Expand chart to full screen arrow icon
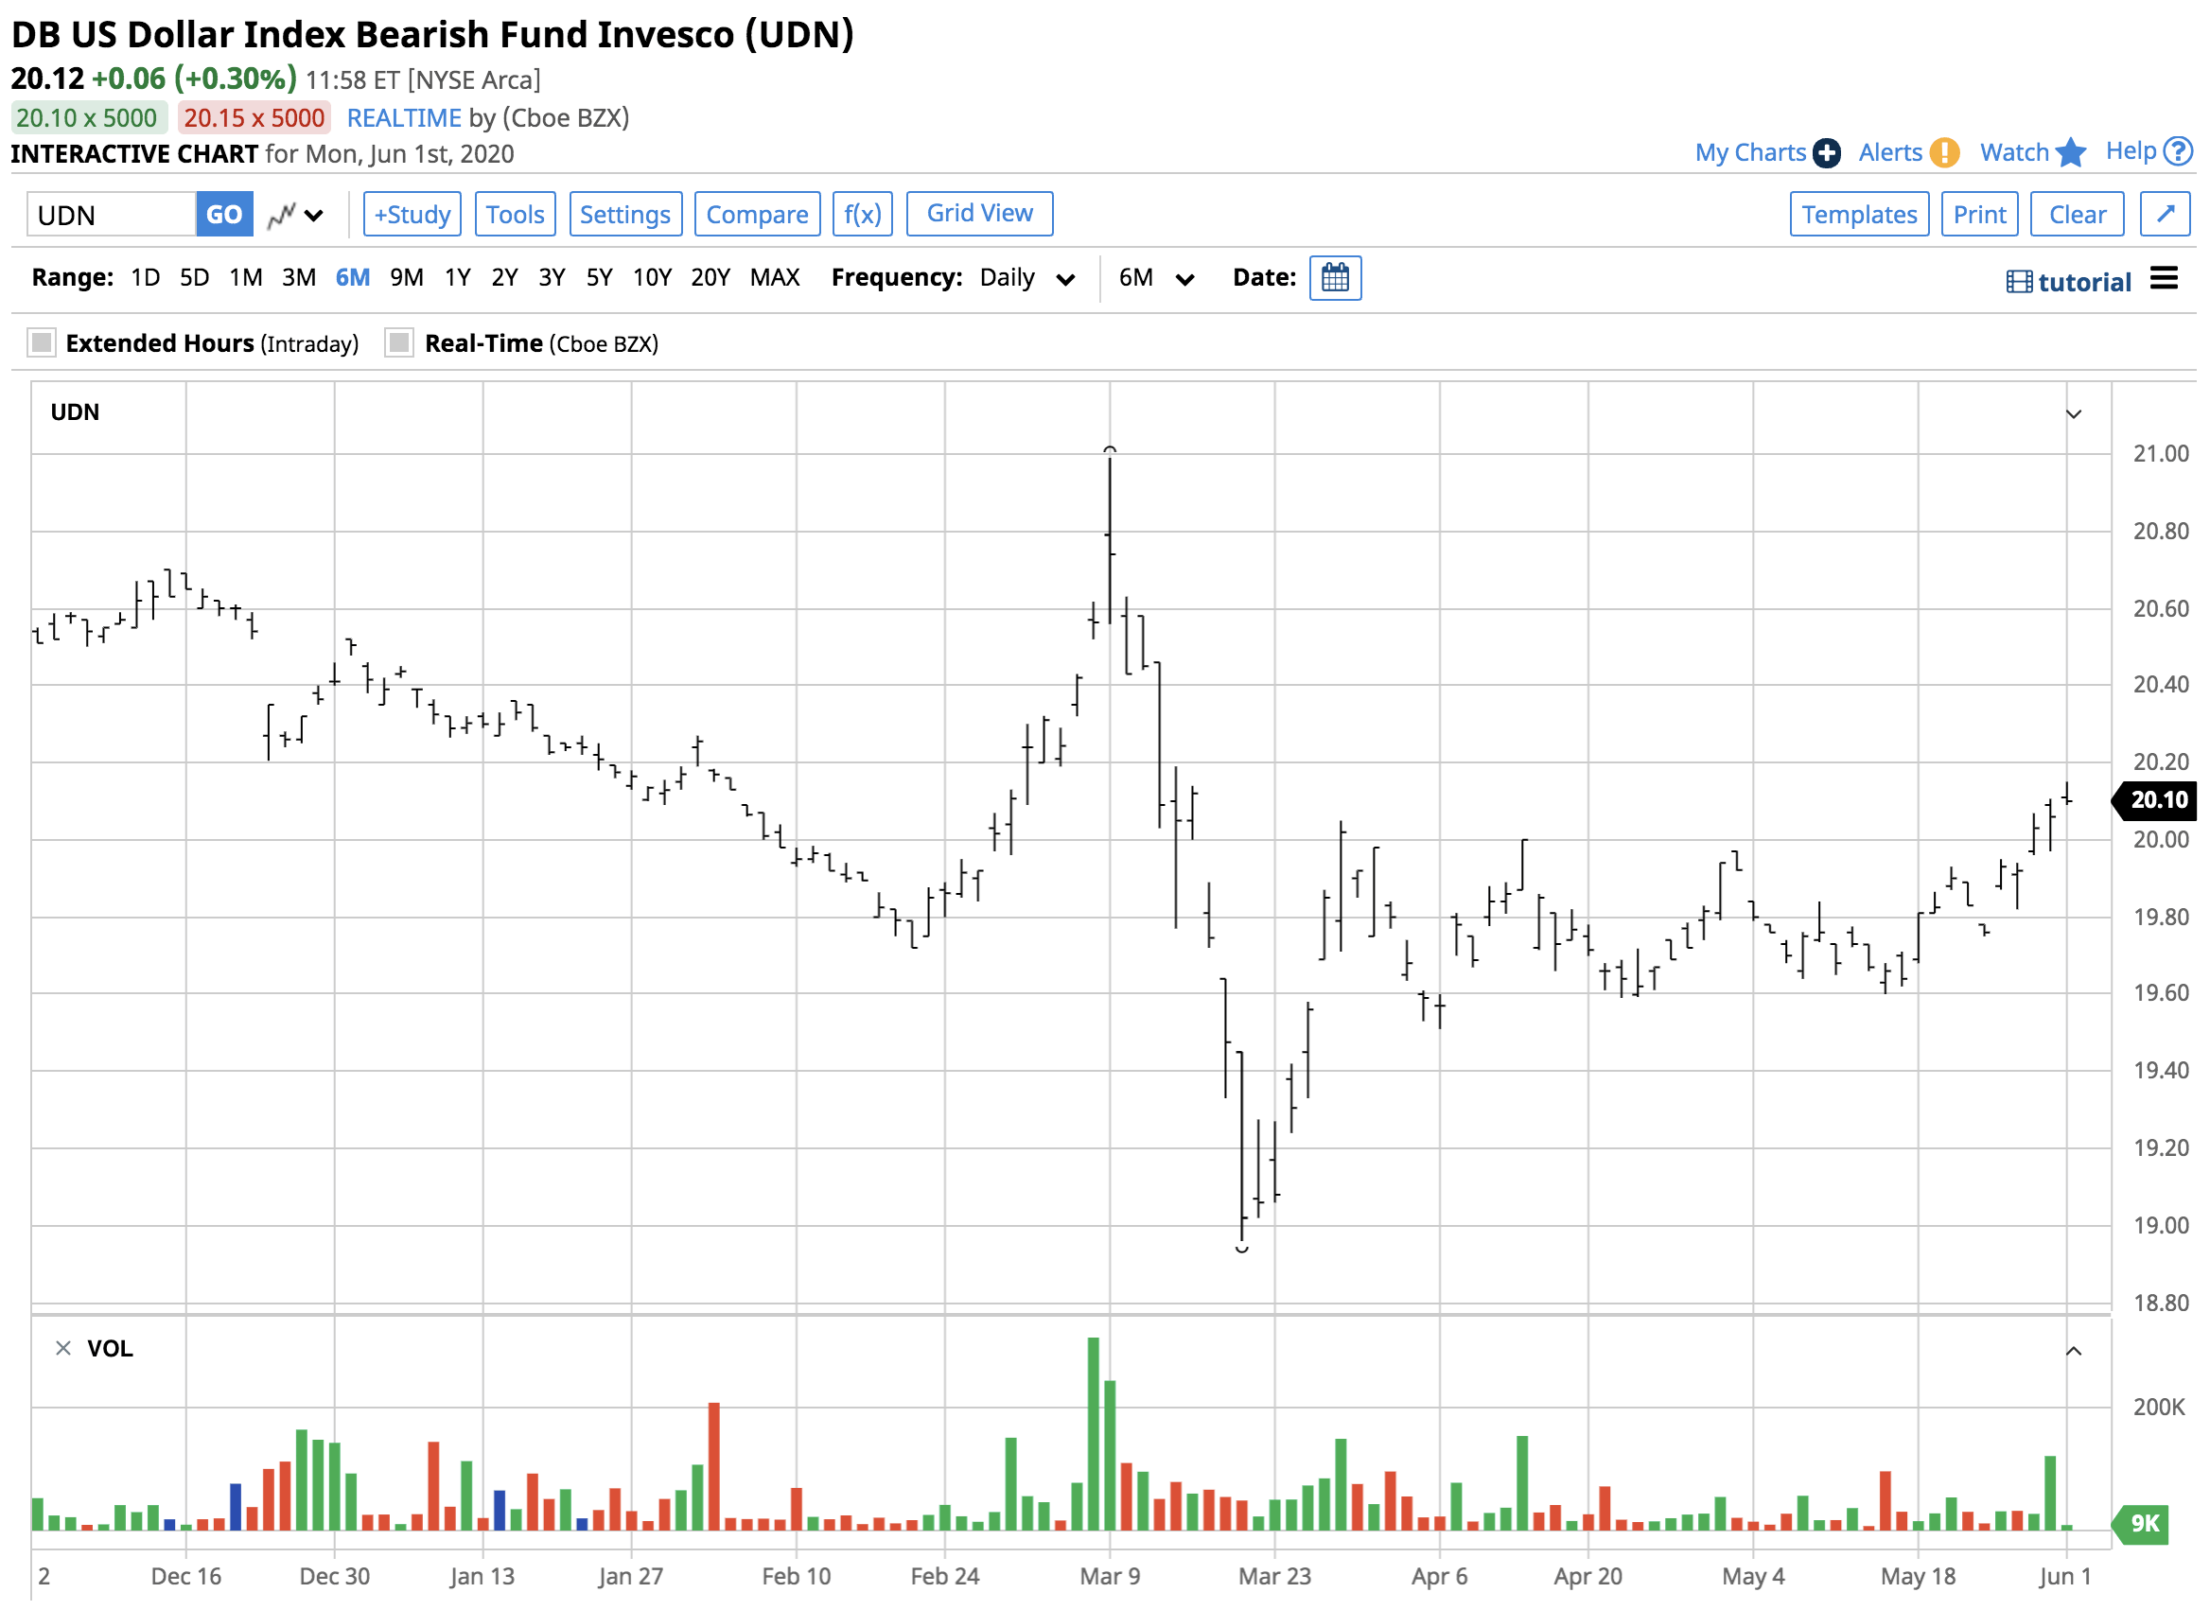The height and width of the screenshot is (1610, 2210). click(2166, 215)
